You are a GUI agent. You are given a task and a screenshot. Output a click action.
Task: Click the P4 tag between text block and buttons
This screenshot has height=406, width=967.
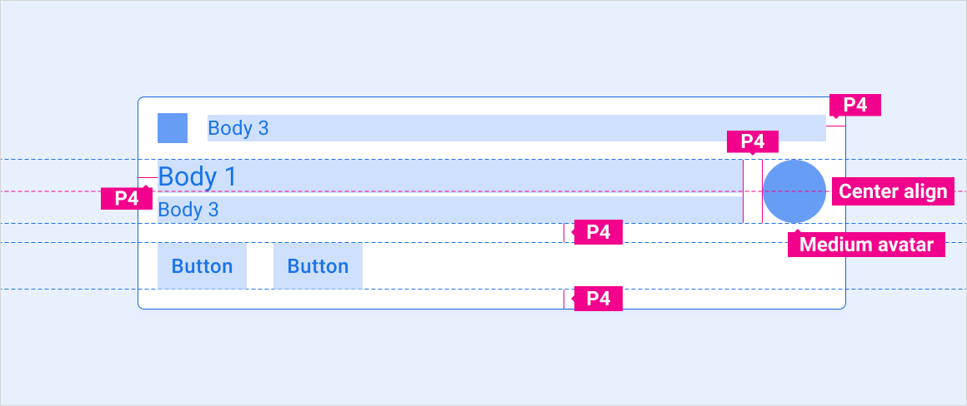598,232
